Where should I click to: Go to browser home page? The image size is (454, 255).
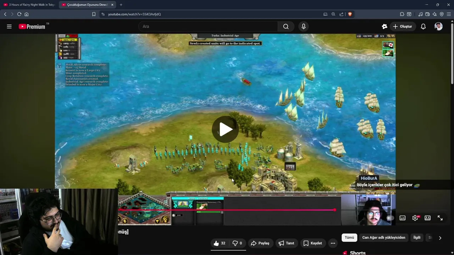pyautogui.click(x=26, y=14)
